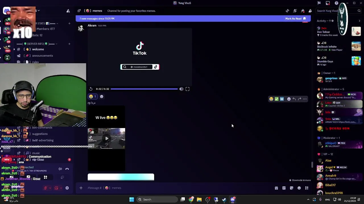Open the GIF picker
The image size is (364, 204).
tap(284, 188)
